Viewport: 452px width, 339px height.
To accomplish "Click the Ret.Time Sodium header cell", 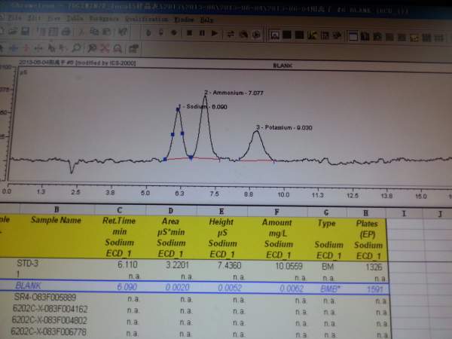I will pos(119,237).
